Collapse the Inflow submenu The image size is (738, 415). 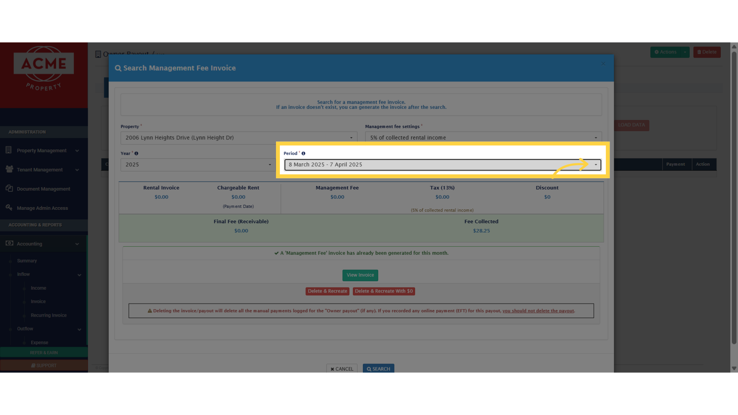44,274
